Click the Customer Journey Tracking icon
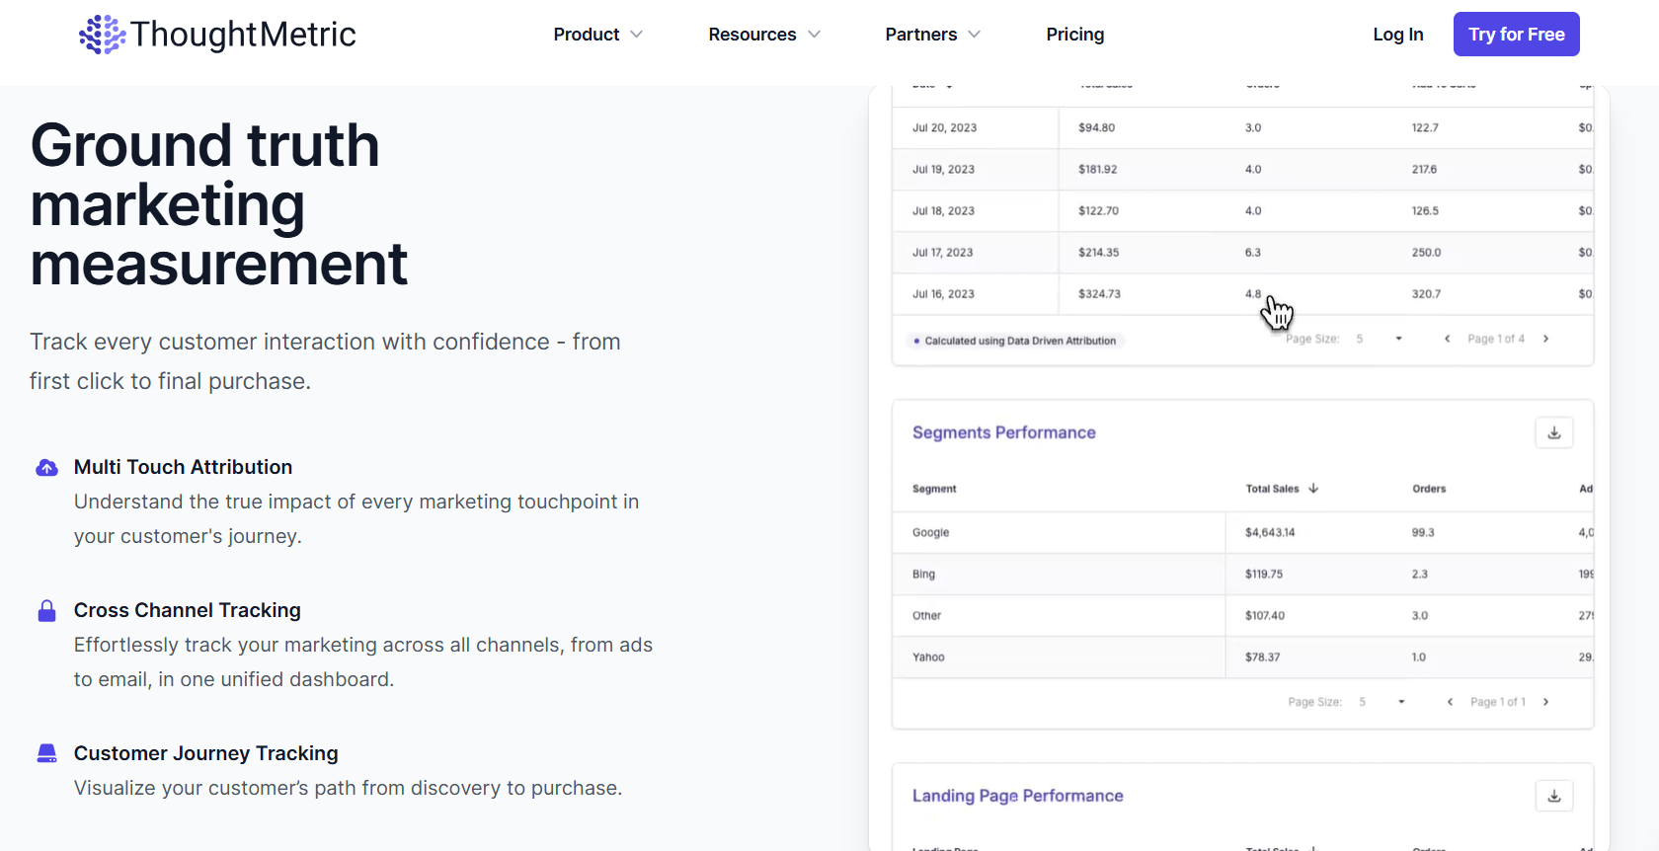Image resolution: width=1659 pixels, height=851 pixels. pos(46,754)
